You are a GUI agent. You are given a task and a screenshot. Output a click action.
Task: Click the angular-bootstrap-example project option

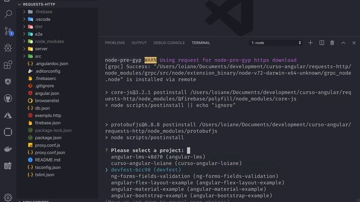[191, 196]
